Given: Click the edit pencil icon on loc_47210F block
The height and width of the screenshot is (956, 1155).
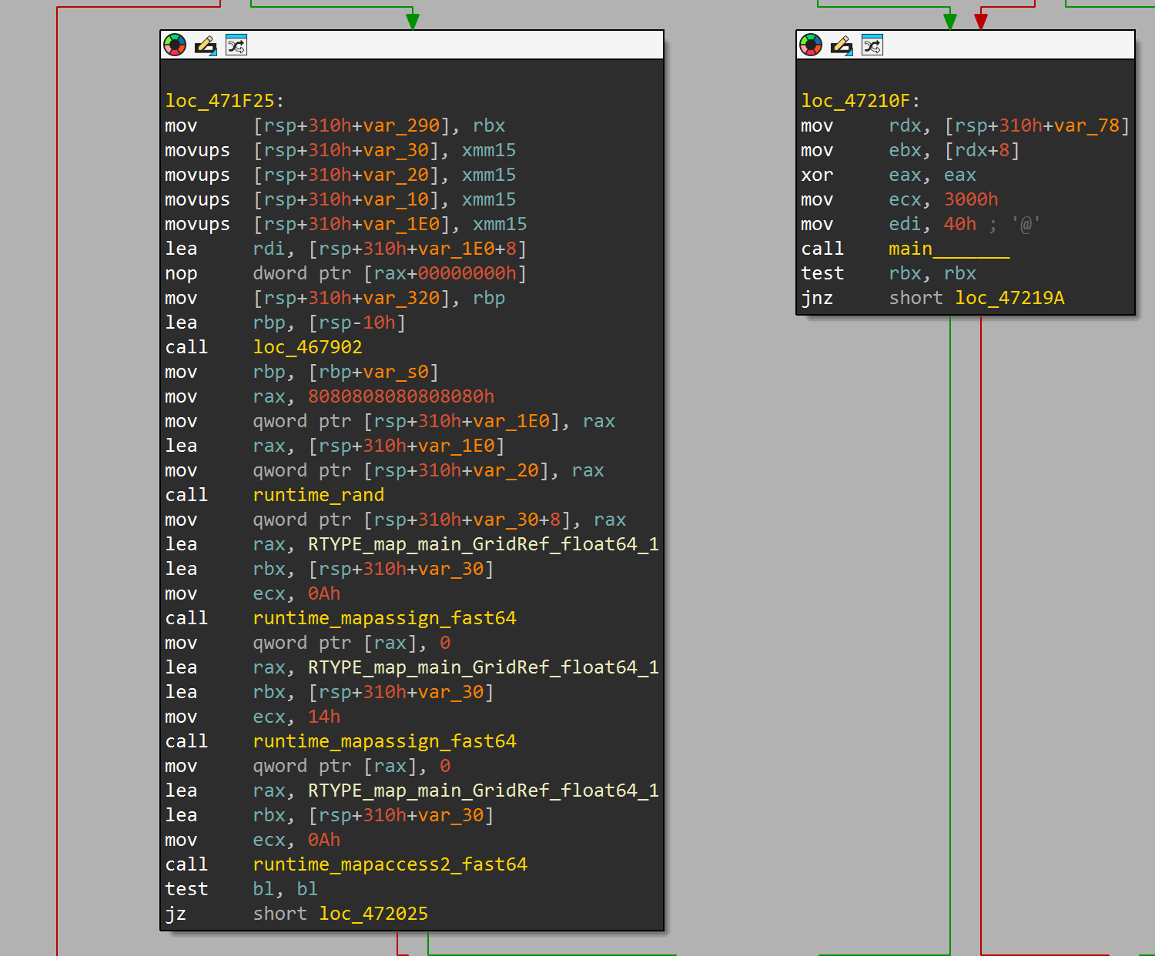Looking at the screenshot, I should click(x=842, y=45).
